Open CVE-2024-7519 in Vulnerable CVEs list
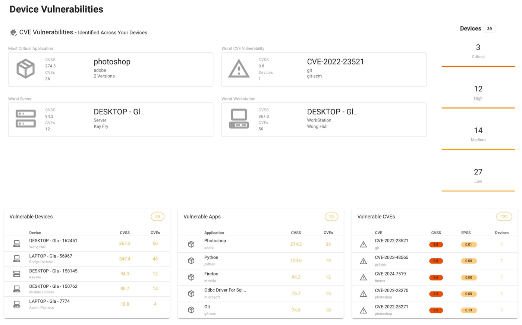Image resolution: width=522 pixels, height=325 pixels. pyautogui.click(x=434, y=277)
